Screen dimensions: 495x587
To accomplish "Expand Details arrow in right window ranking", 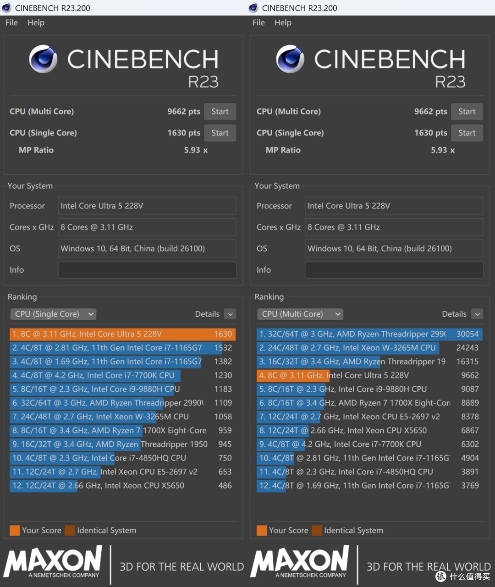I will (478, 314).
